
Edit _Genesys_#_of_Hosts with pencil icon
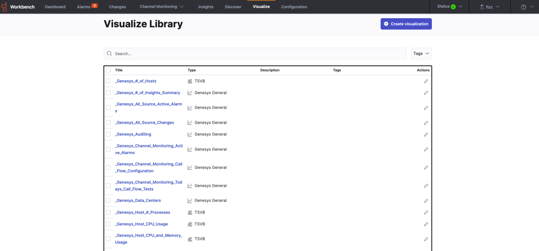pos(426,81)
